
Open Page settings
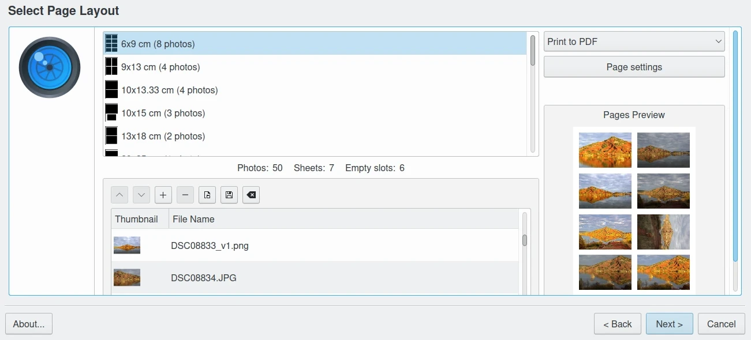click(634, 67)
